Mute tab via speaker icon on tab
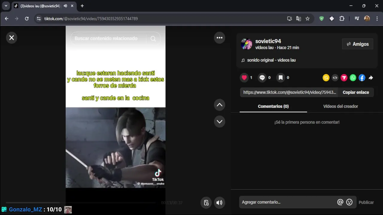 (x=65, y=6)
